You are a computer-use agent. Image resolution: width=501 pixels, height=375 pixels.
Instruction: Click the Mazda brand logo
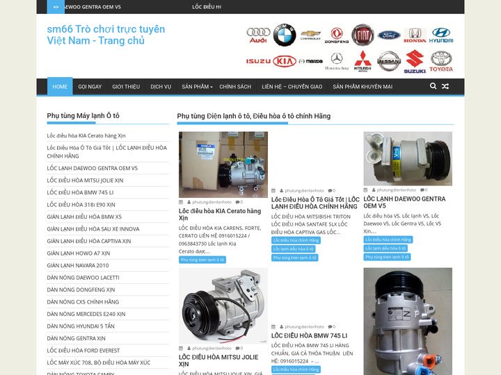pyautogui.click(x=310, y=61)
